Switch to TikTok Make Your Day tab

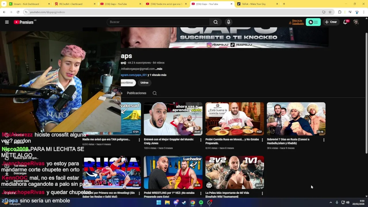click(x=257, y=4)
